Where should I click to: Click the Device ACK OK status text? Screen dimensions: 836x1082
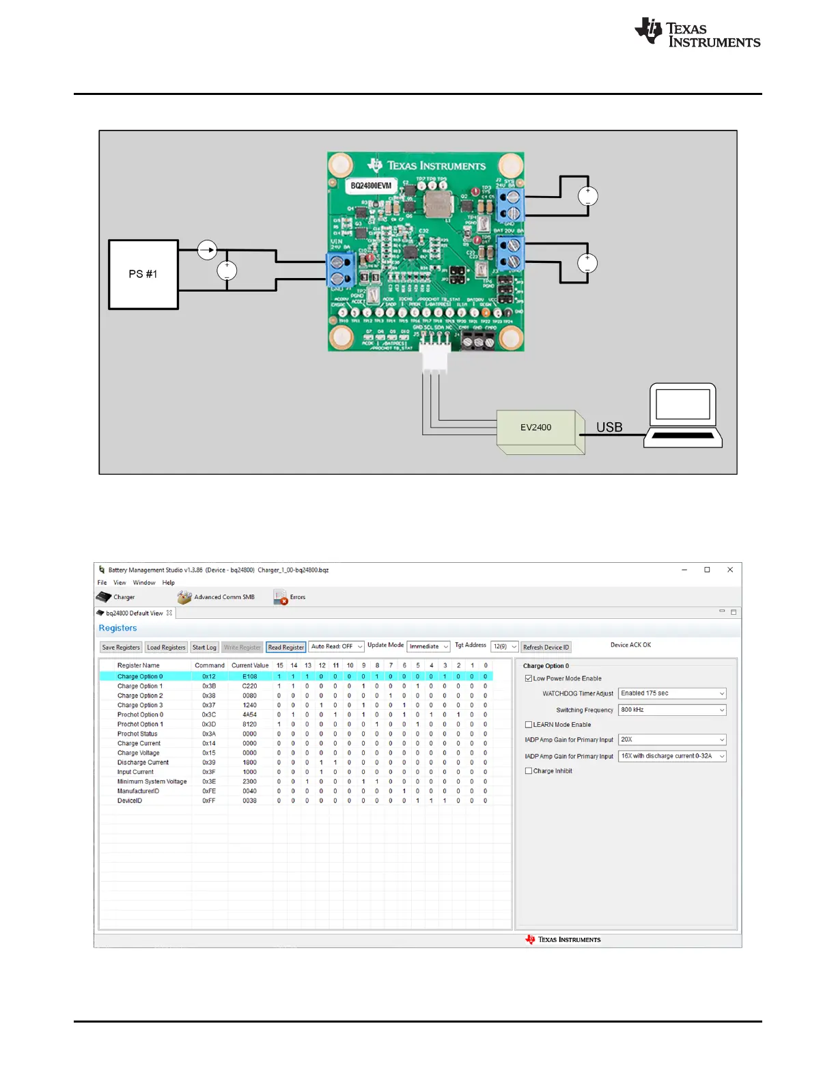pyautogui.click(x=630, y=645)
